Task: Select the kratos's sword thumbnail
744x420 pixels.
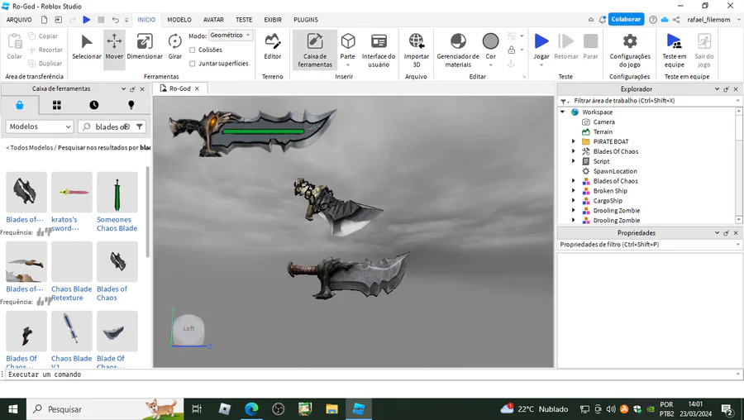Action: [72, 192]
